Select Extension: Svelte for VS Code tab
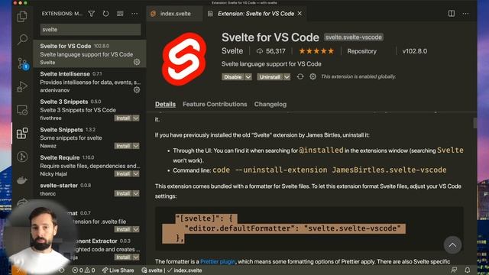This screenshot has height=275, width=489. [256, 14]
